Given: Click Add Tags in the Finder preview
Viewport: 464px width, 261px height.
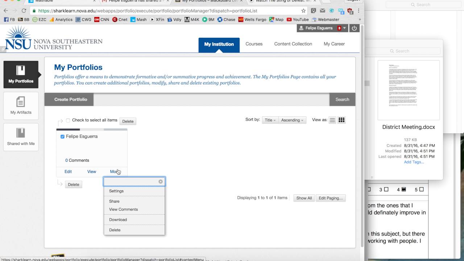Looking at the screenshot, I should pos(414,162).
